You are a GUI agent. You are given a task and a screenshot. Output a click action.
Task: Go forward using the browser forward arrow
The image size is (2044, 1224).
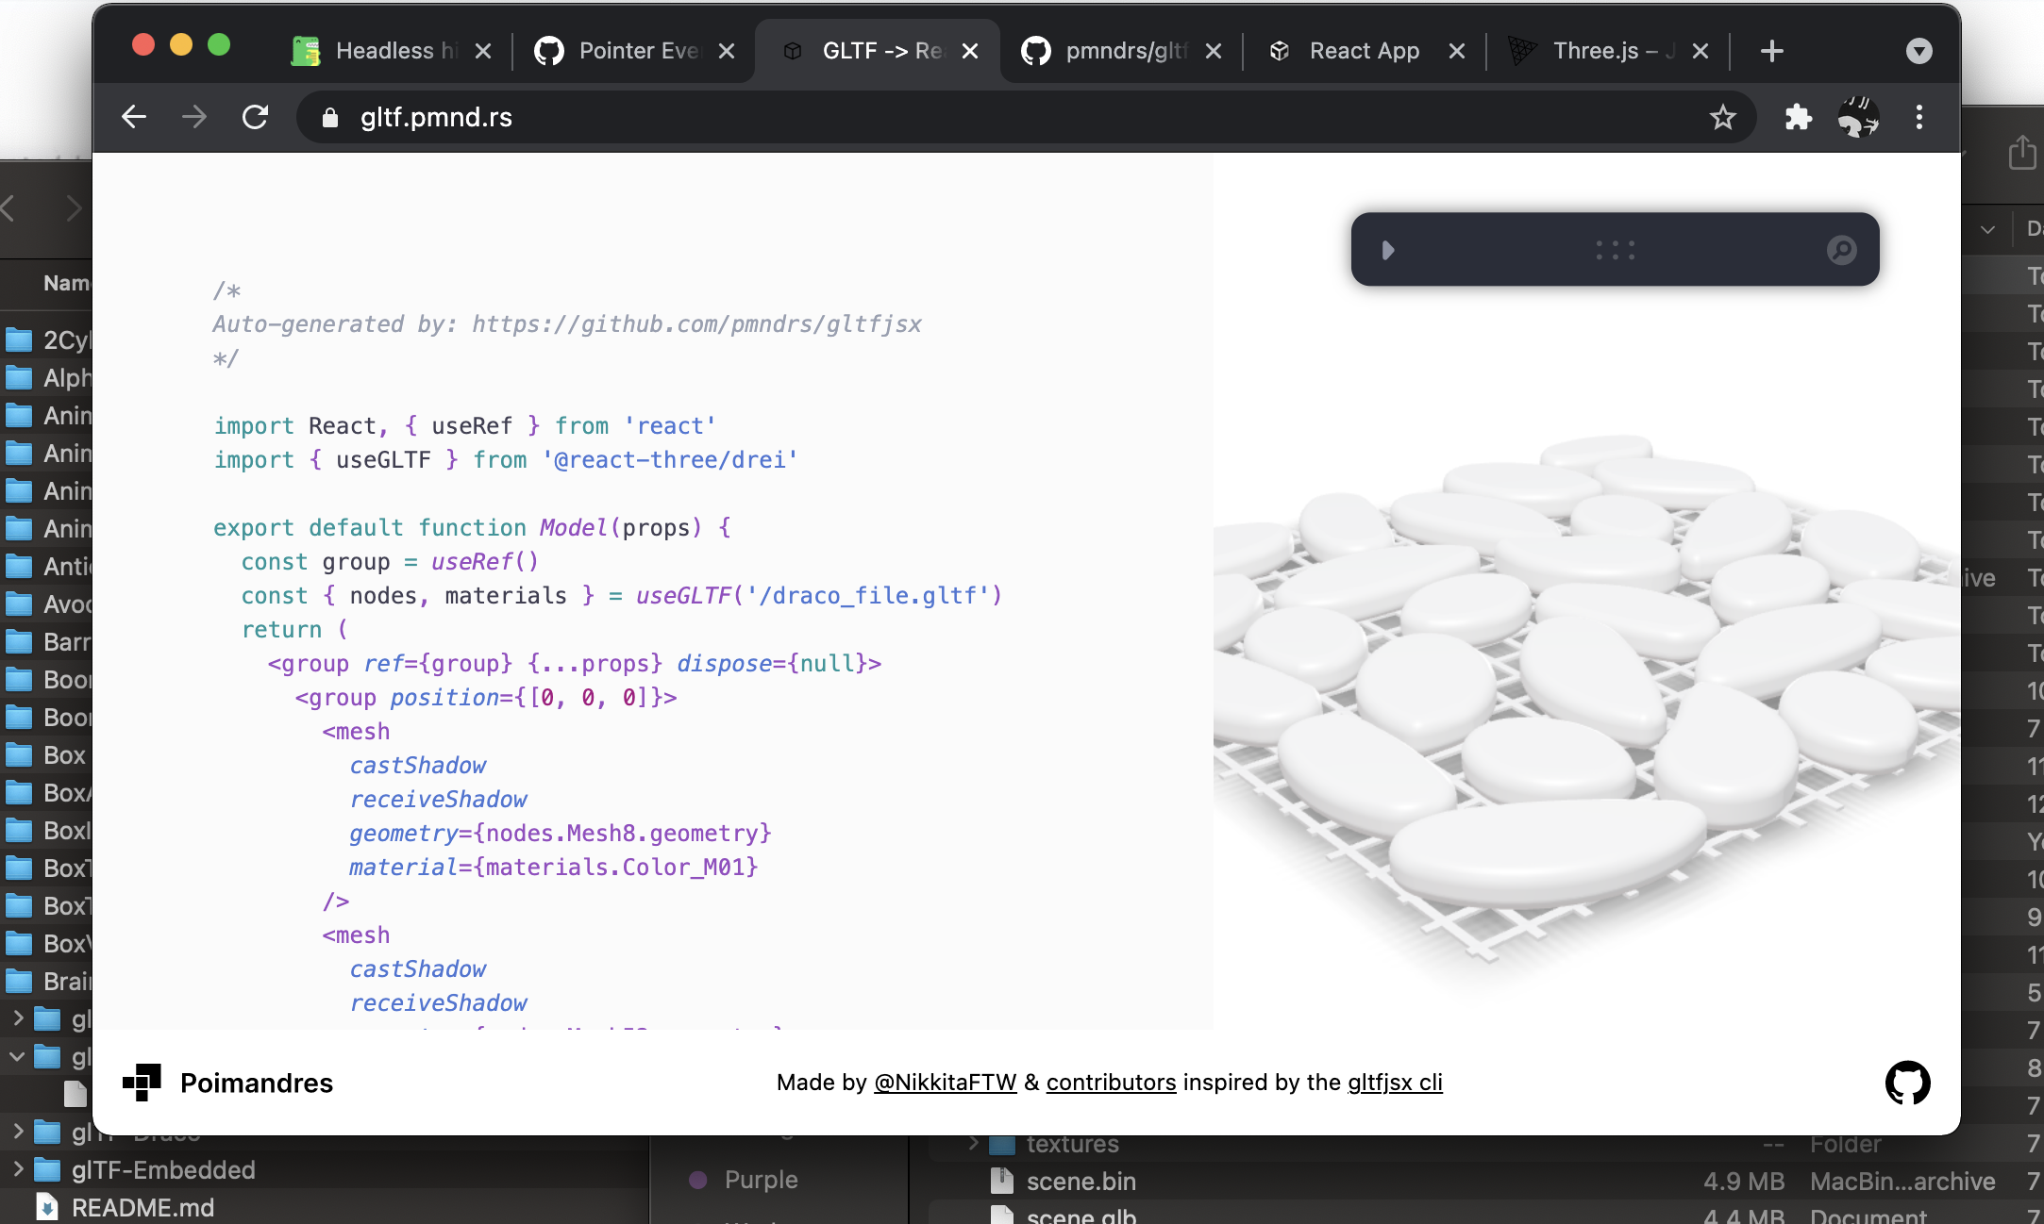[194, 117]
